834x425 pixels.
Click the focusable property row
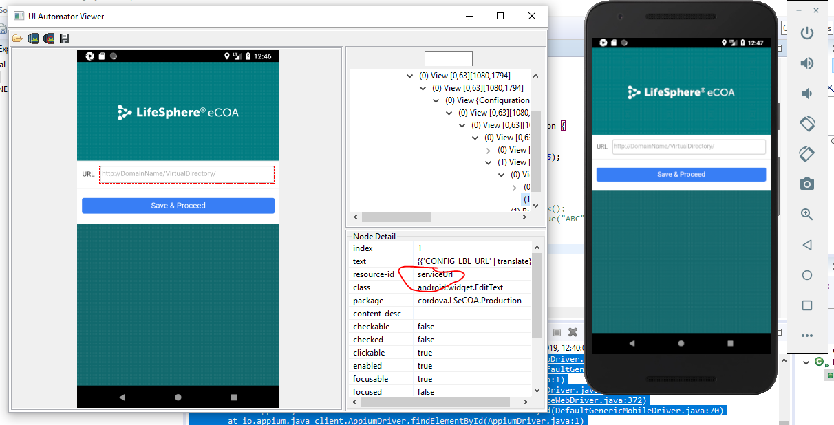click(441, 379)
